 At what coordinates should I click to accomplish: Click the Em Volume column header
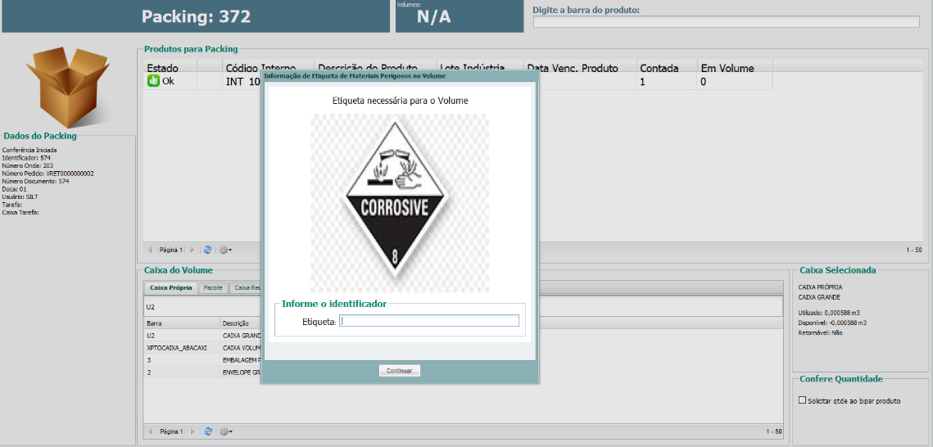click(x=734, y=68)
